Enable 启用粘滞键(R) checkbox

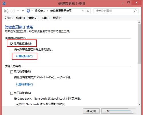pyautogui.click(x=12, y=72)
